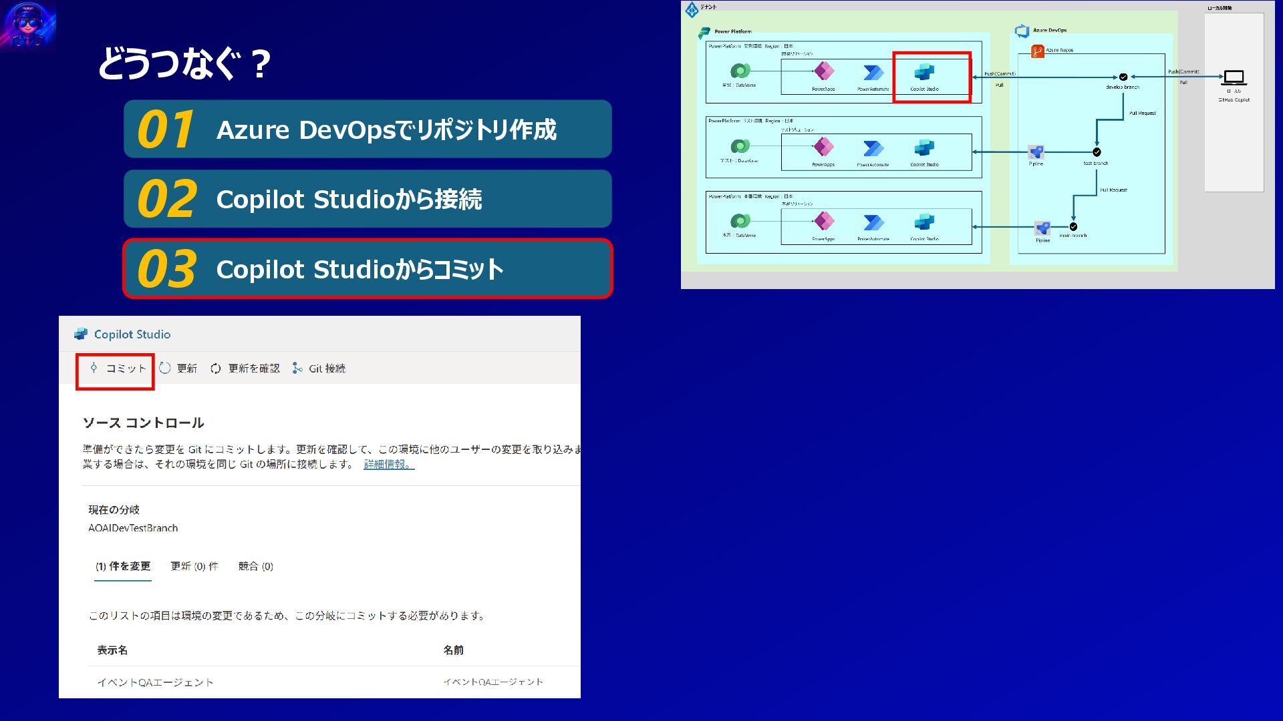Image resolution: width=1283 pixels, height=721 pixels.
Task: Click the Copilot Studio icon in production environment
Action: pos(924,222)
